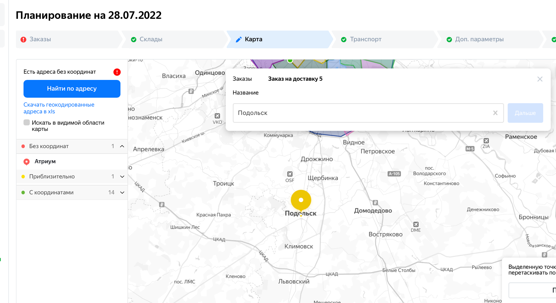Click the Раменское label on the map
Viewport: 556px width, 303px height.
tap(521, 137)
